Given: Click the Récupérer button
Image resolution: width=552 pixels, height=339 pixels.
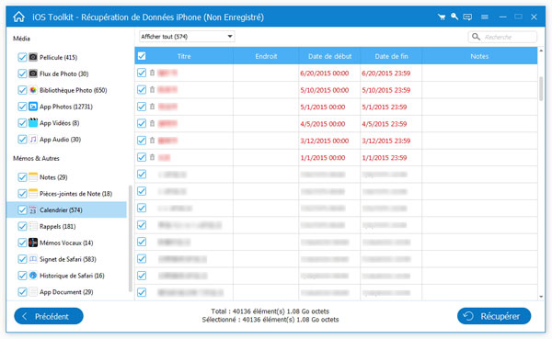Looking at the screenshot, I should click(x=494, y=316).
